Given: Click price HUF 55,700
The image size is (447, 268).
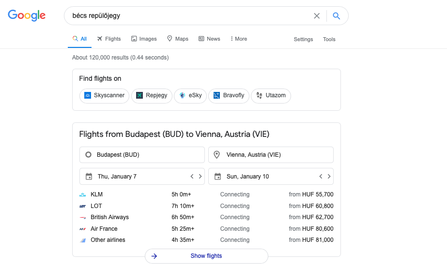Looking at the screenshot, I should click(318, 194).
